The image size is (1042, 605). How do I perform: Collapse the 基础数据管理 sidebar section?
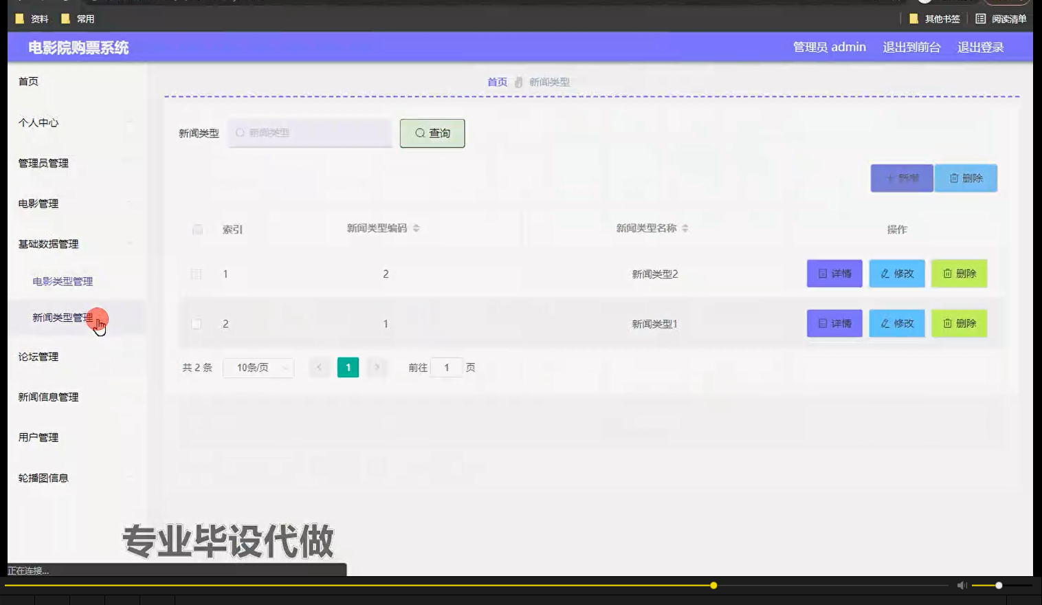(47, 244)
